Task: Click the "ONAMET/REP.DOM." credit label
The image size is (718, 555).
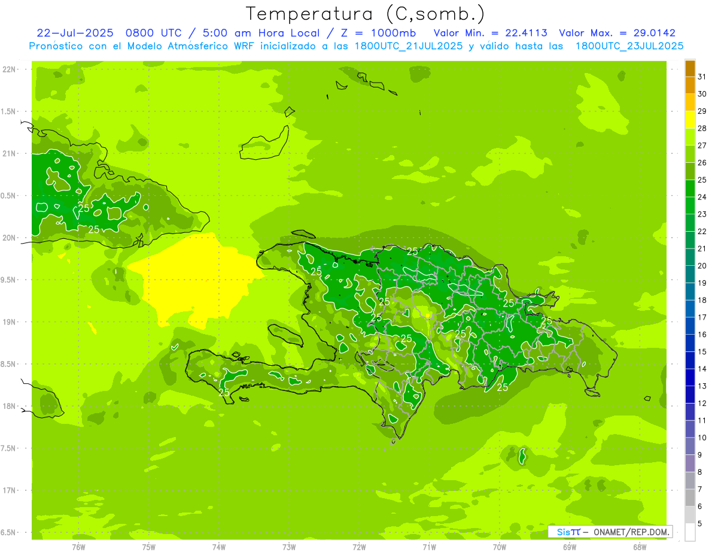Action: pos(632,532)
